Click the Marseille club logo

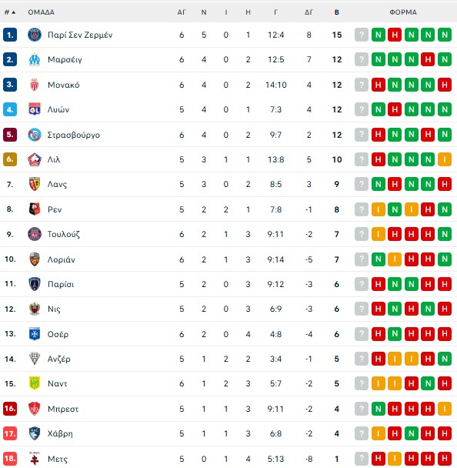pyautogui.click(x=35, y=59)
